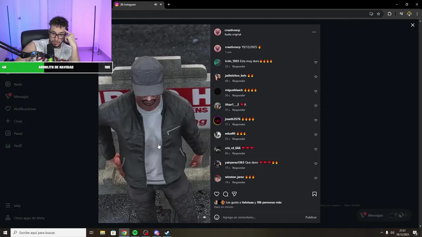Like irvin_1503's comment
This screenshot has width=422, height=237.
[316, 63]
